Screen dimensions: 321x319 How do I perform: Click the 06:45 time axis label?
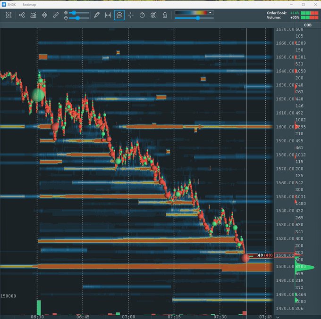[x=83, y=317]
